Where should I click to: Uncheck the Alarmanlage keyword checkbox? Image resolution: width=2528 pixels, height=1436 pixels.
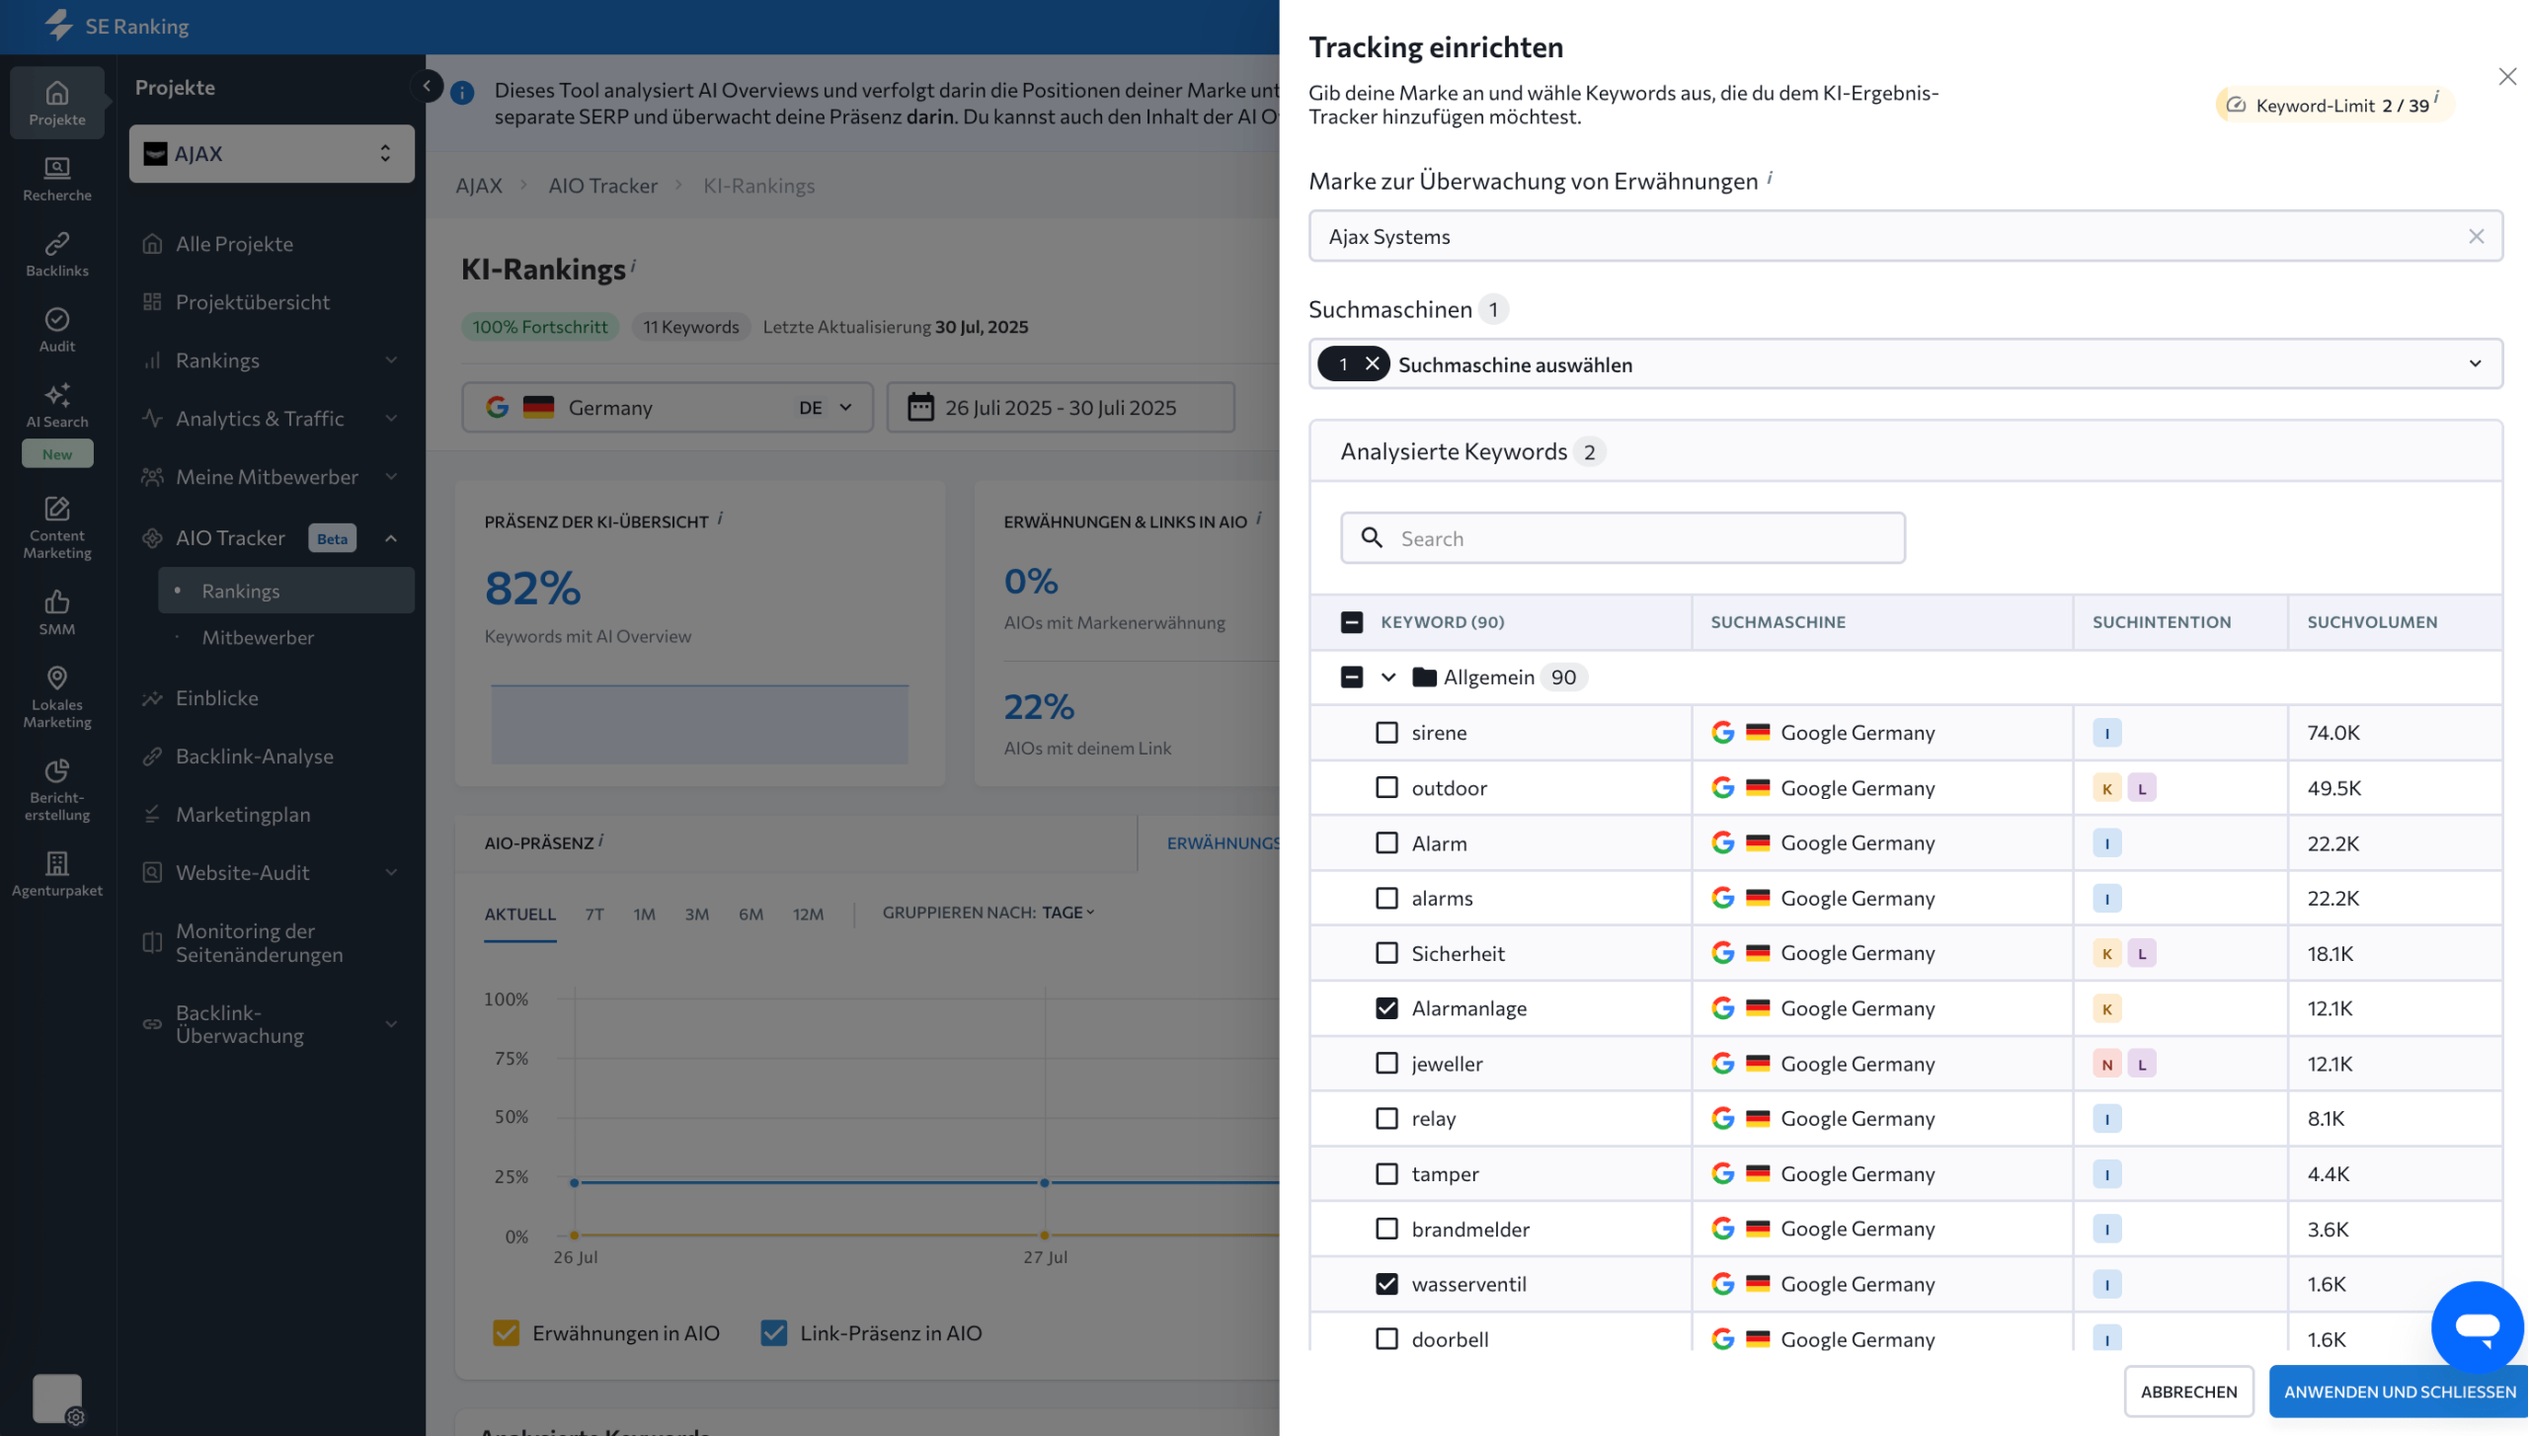[x=1386, y=1007]
